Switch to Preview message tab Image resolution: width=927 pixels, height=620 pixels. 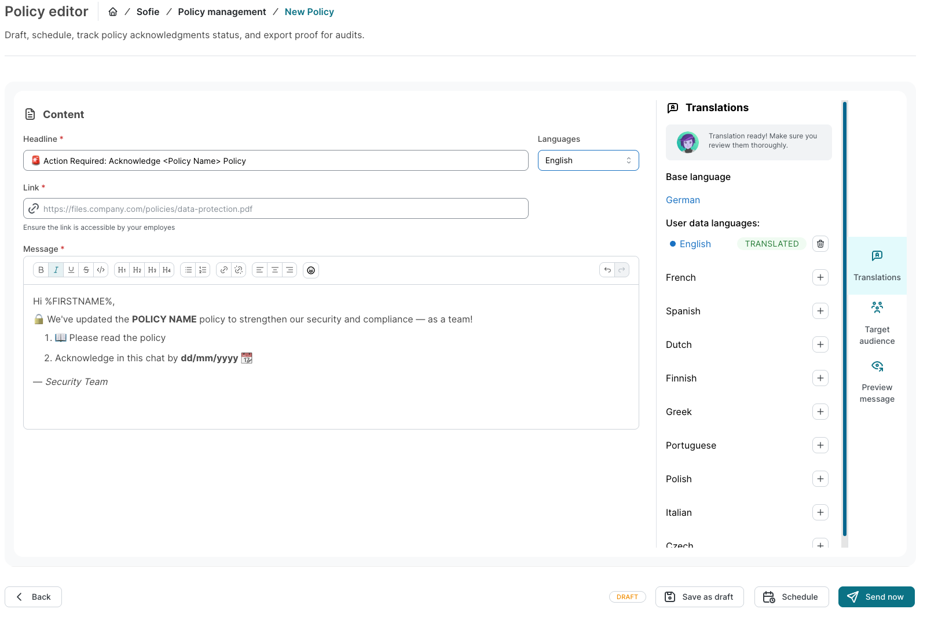(x=877, y=381)
